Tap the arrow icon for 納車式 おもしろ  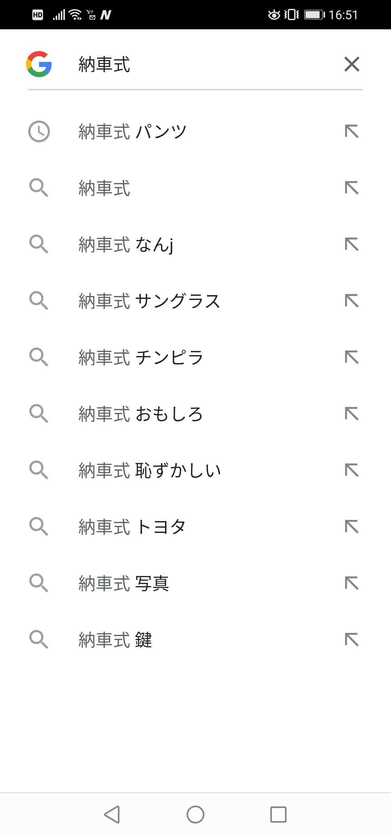coord(352,414)
